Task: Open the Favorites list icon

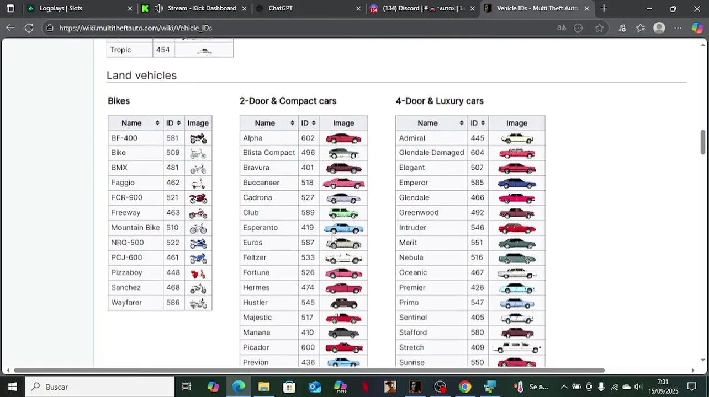Action: tap(641, 28)
